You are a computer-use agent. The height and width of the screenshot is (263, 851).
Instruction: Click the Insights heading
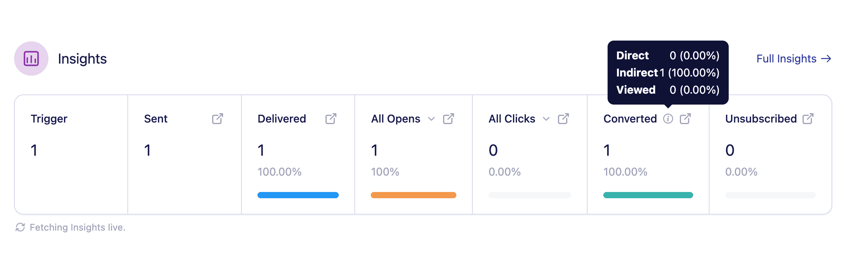click(82, 59)
